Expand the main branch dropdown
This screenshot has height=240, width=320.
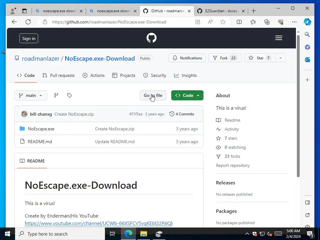(31, 95)
